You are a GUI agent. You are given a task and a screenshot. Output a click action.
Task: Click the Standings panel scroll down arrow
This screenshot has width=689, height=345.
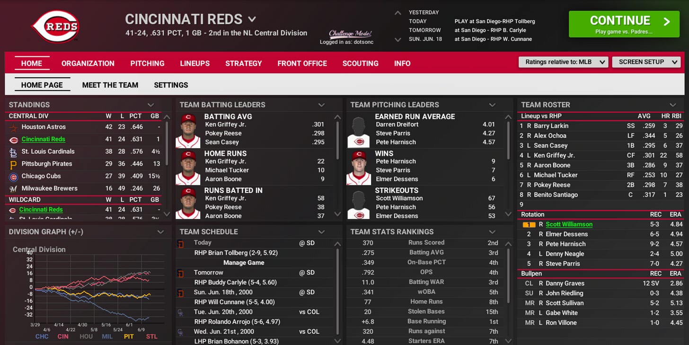167,214
